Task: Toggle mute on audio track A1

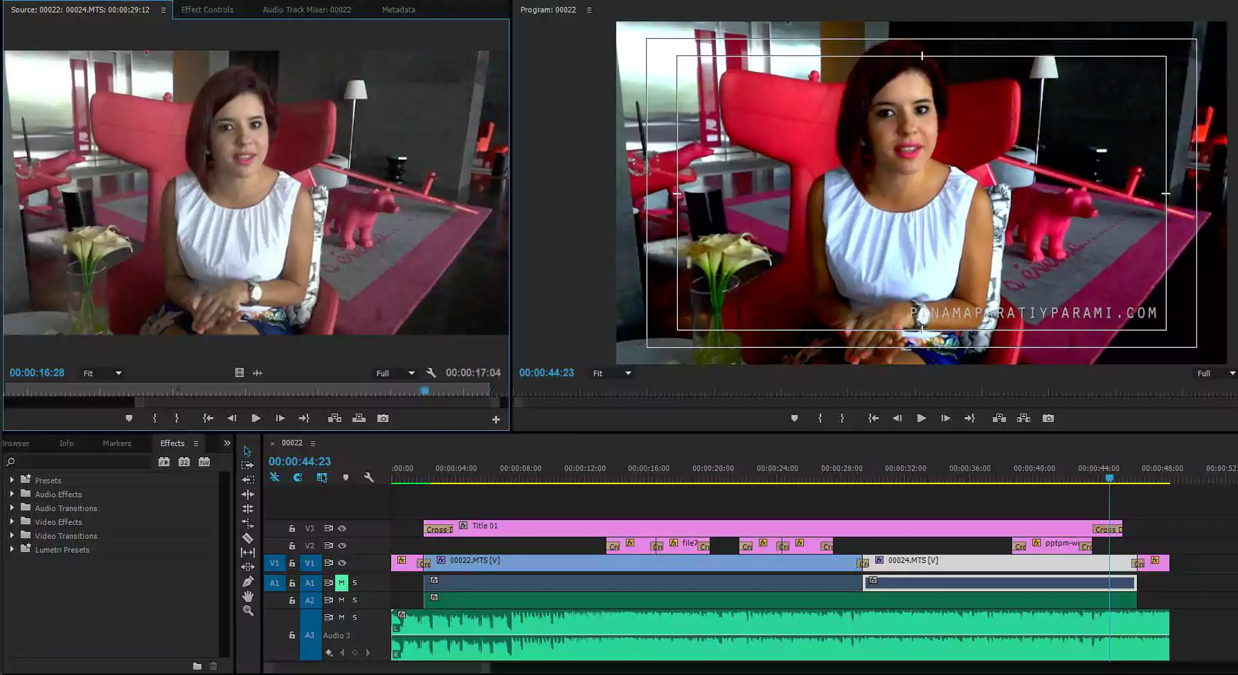Action: [x=341, y=583]
